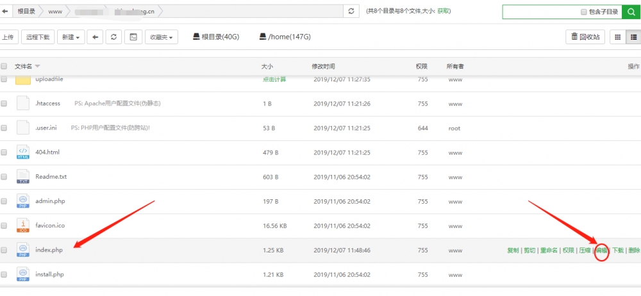Toggle the select-all checkbox in header
The height and width of the screenshot is (296, 641).
click(x=4, y=66)
